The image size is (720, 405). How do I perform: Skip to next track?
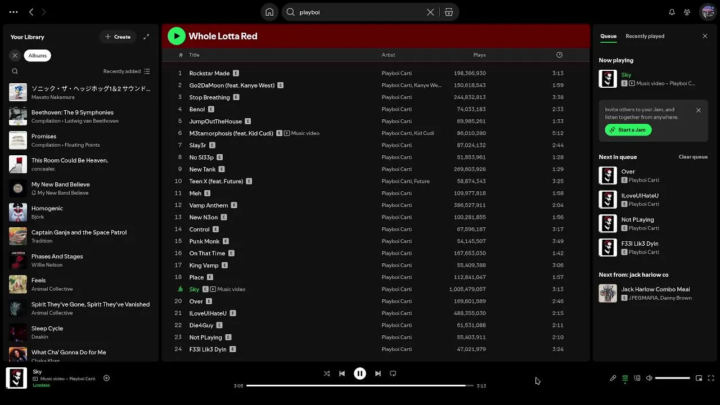tap(378, 373)
